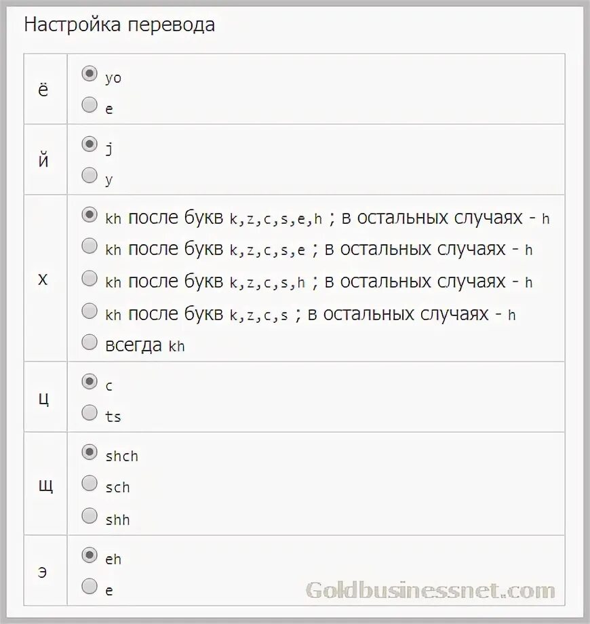This screenshot has height=624, width=590.
Task: Select kh after k,z,c,s,e option
Action: pos(90,246)
